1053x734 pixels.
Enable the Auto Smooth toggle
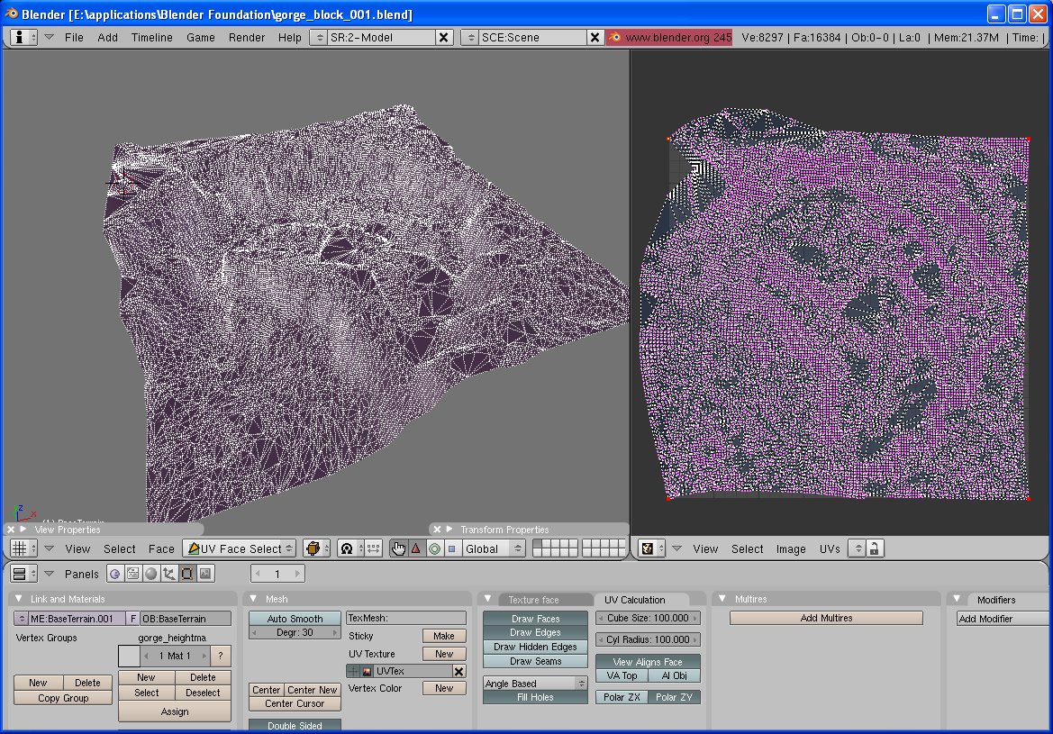[295, 619]
